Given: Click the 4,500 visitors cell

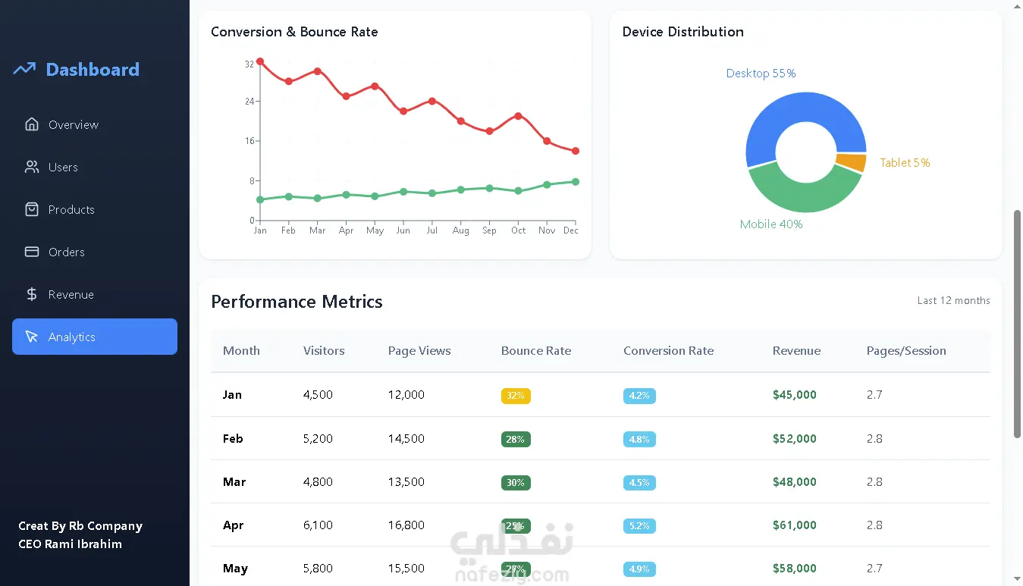Looking at the screenshot, I should pos(318,395).
